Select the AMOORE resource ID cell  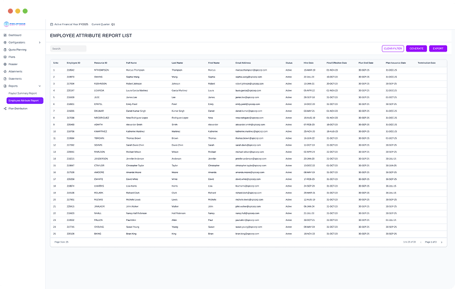[x=99, y=172]
